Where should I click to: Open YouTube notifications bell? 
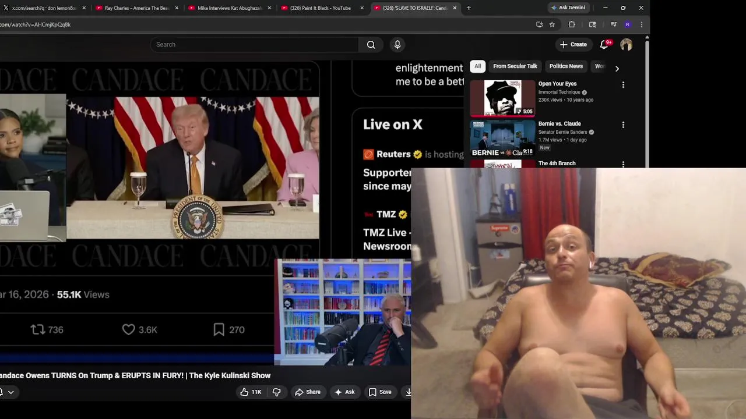[x=604, y=44]
